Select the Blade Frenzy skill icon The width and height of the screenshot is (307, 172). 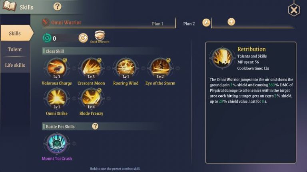pyautogui.click(x=91, y=98)
